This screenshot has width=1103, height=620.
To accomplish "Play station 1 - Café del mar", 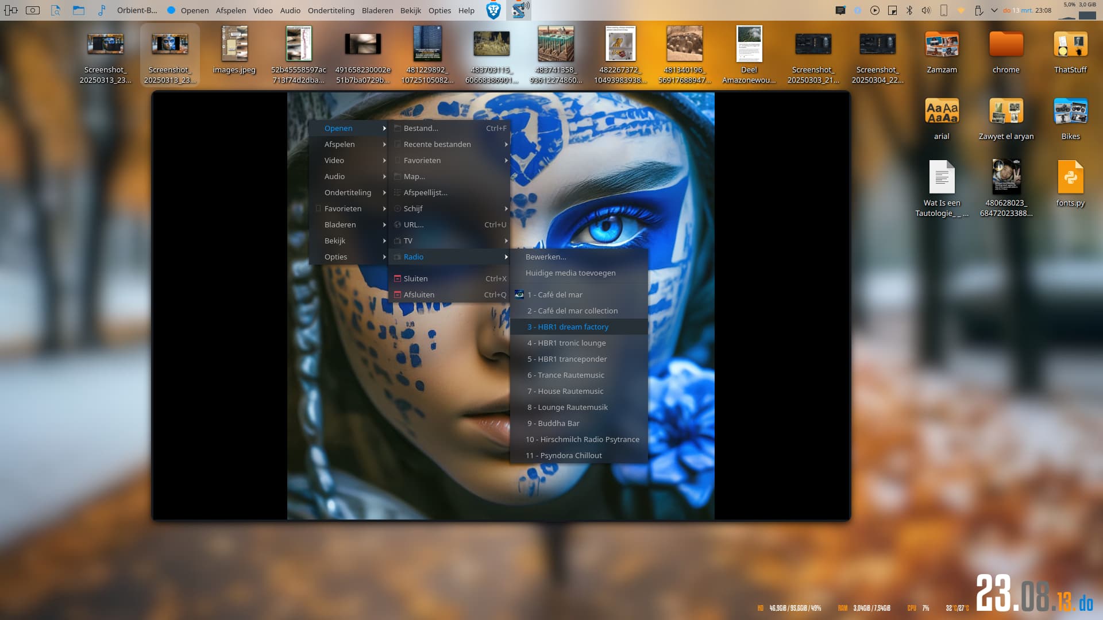I will pos(579,294).
